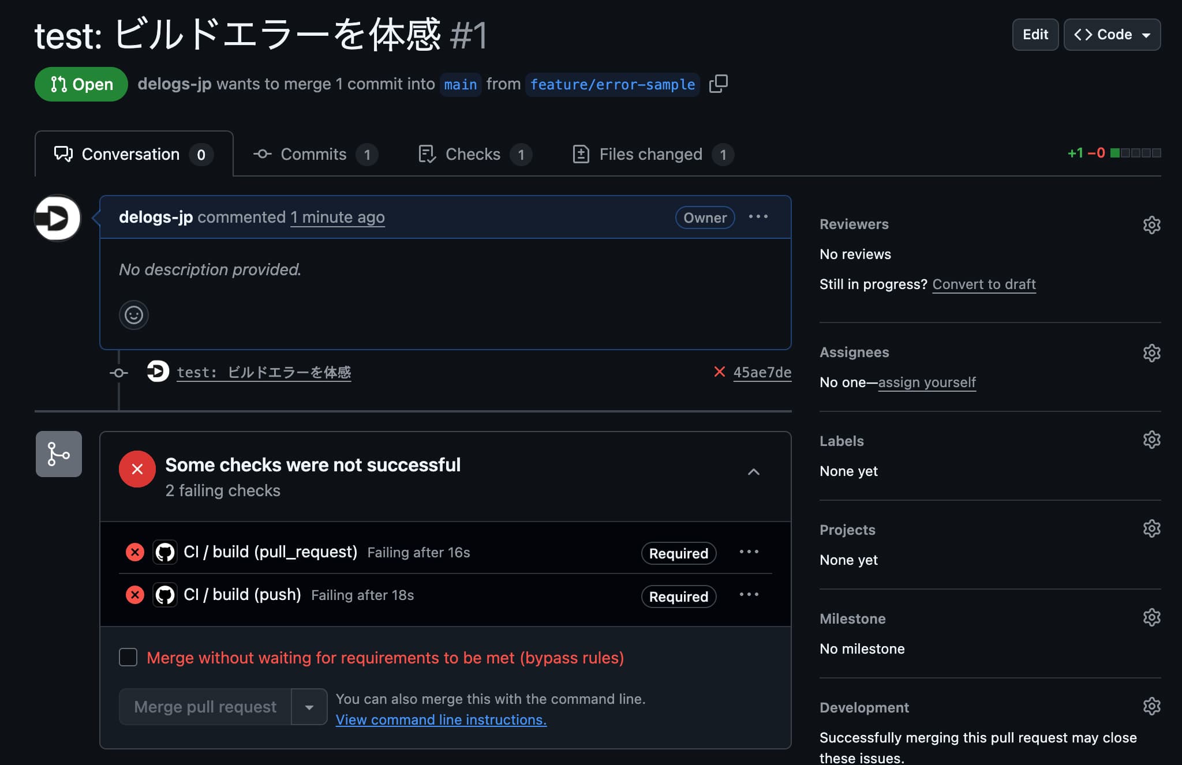
Task: Click the main branch label
Action: coord(461,84)
